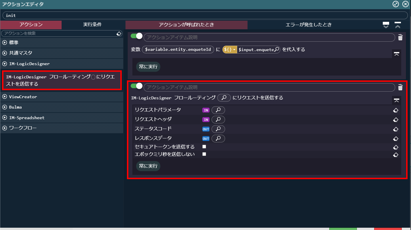Edit first action item description field

click(x=269, y=38)
